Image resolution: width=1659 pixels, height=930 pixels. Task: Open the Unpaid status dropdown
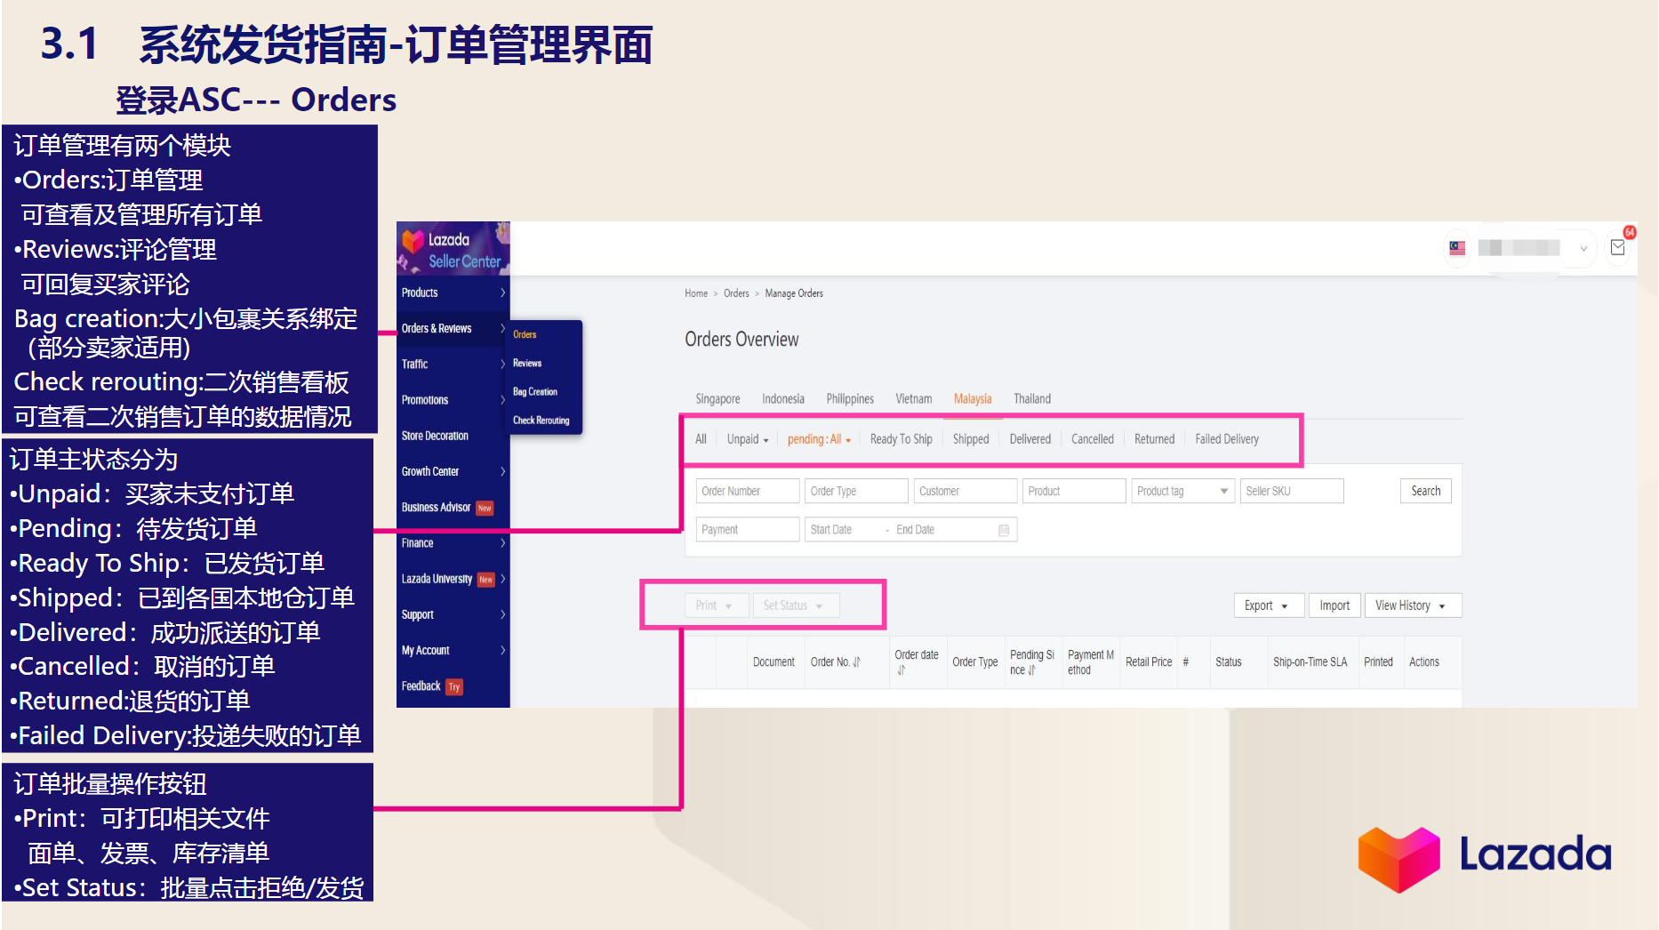click(748, 439)
